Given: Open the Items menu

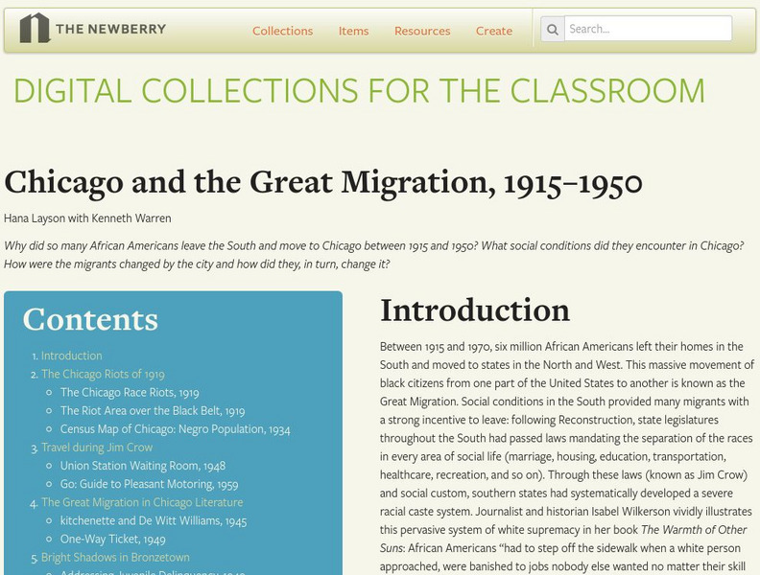Looking at the screenshot, I should coord(353,31).
